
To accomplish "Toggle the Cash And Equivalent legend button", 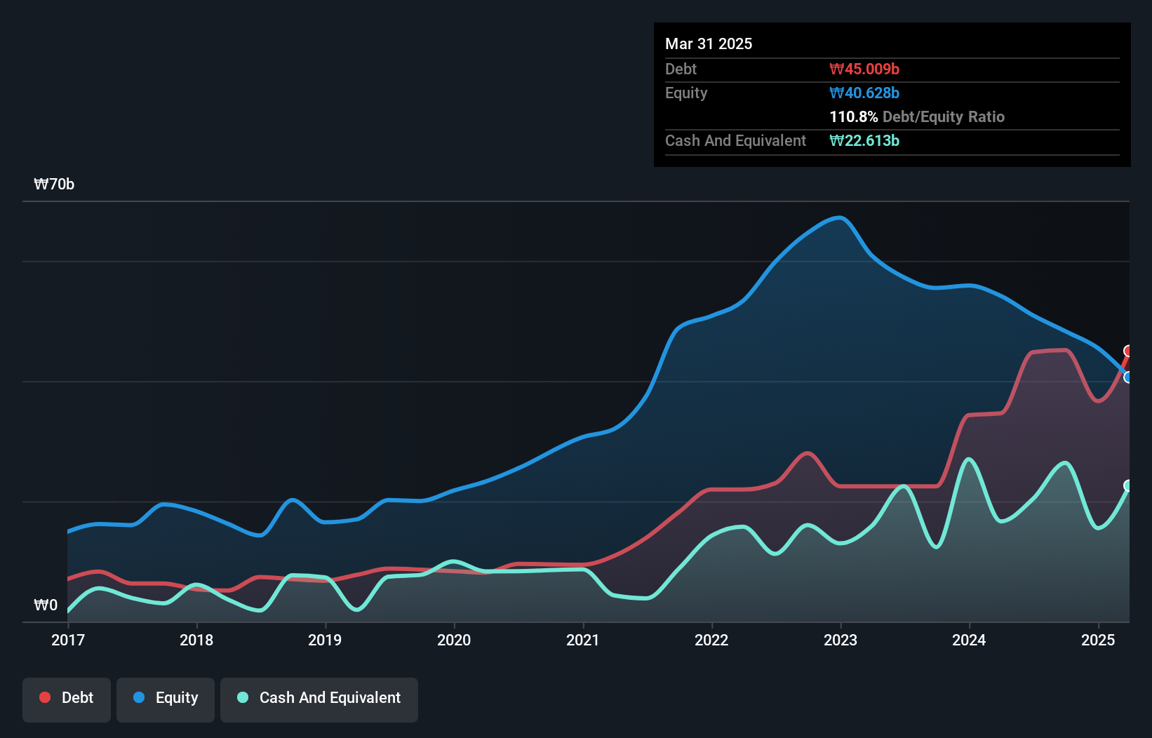I will [x=319, y=699].
